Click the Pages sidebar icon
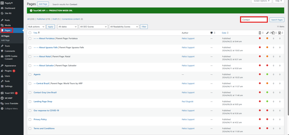 2,30
